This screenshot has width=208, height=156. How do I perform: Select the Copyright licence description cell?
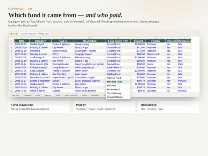(90, 54)
